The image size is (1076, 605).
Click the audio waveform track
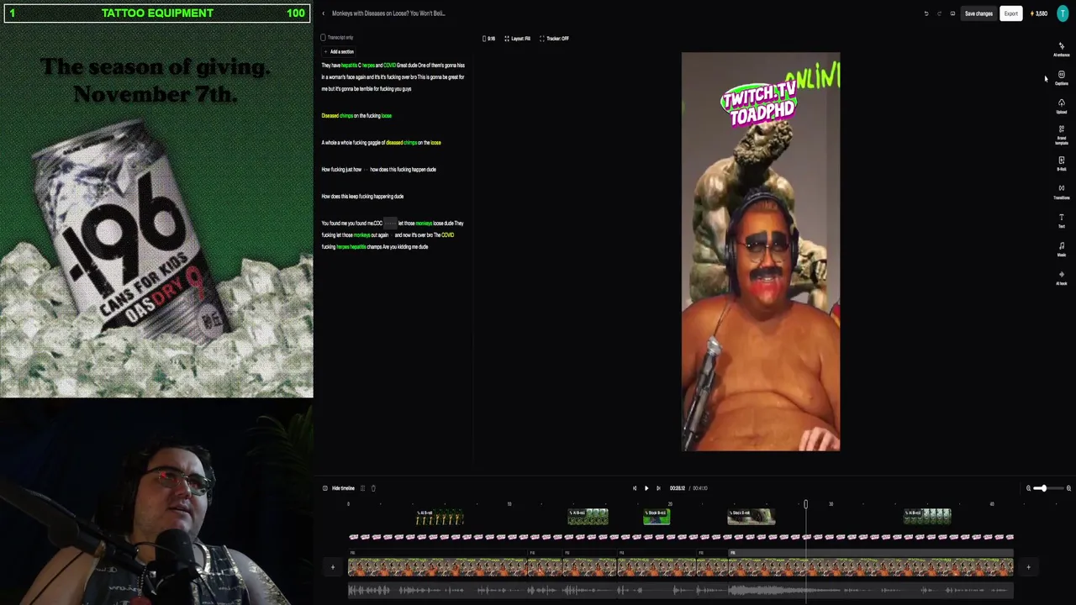click(681, 591)
